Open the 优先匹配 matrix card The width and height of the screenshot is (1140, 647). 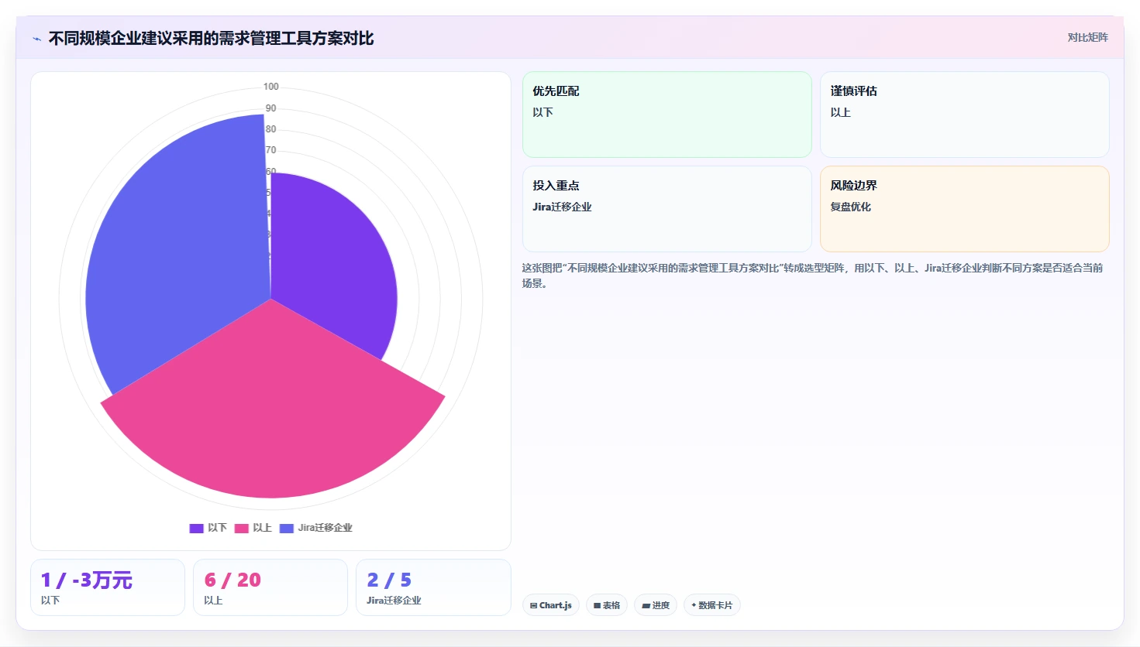point(667,115)
